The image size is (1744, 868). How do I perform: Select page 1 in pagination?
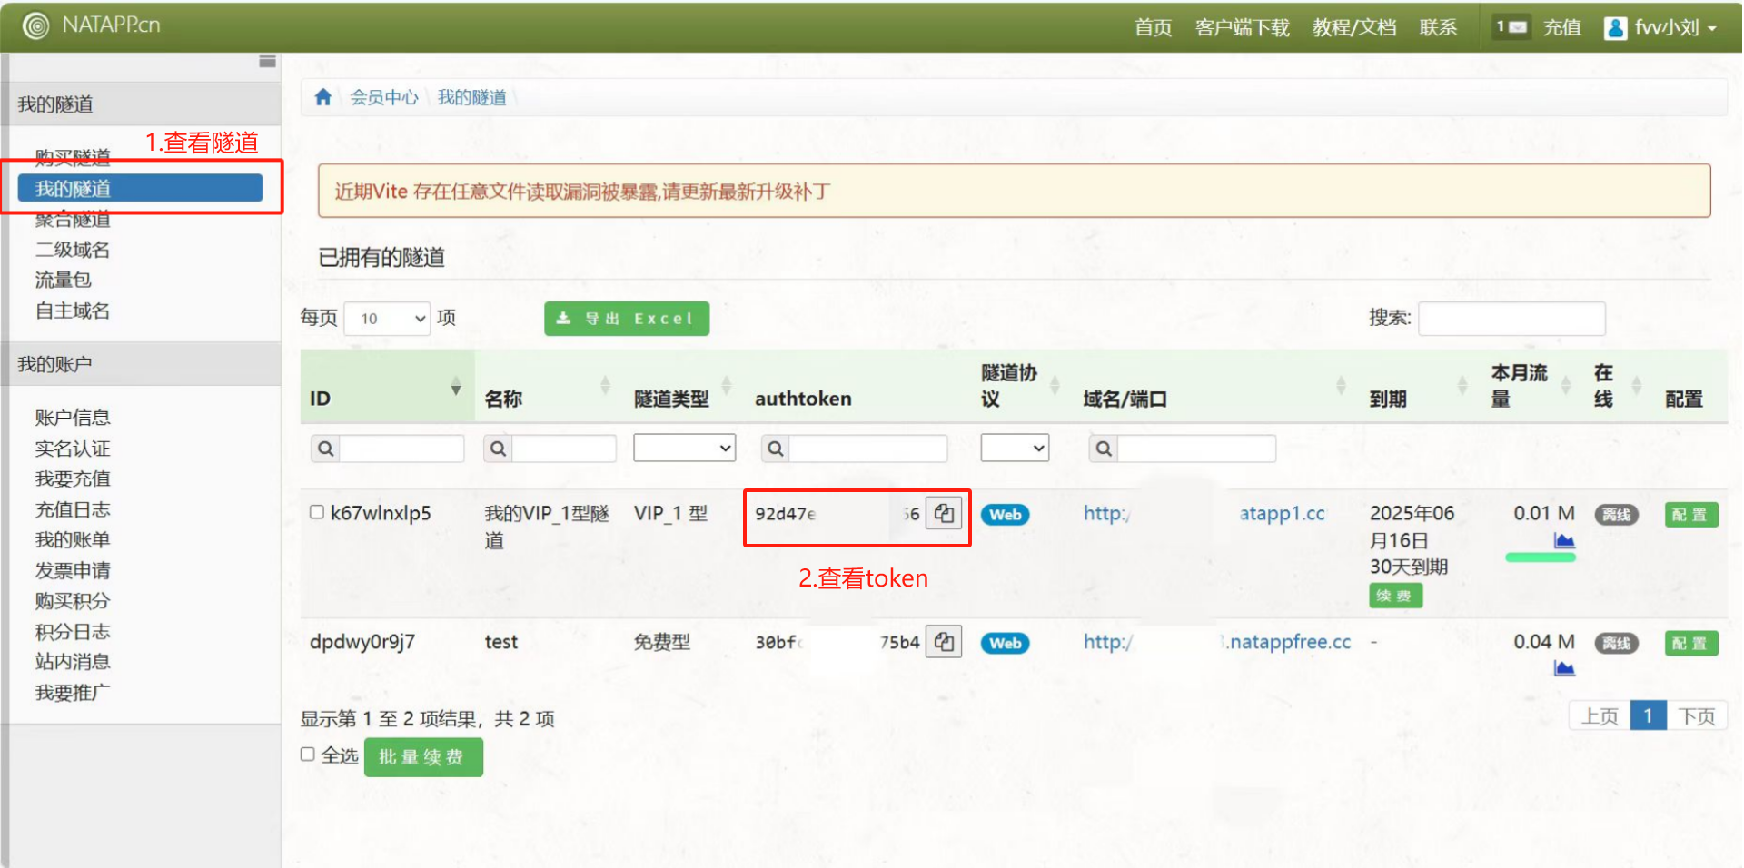coord(1649,716)
